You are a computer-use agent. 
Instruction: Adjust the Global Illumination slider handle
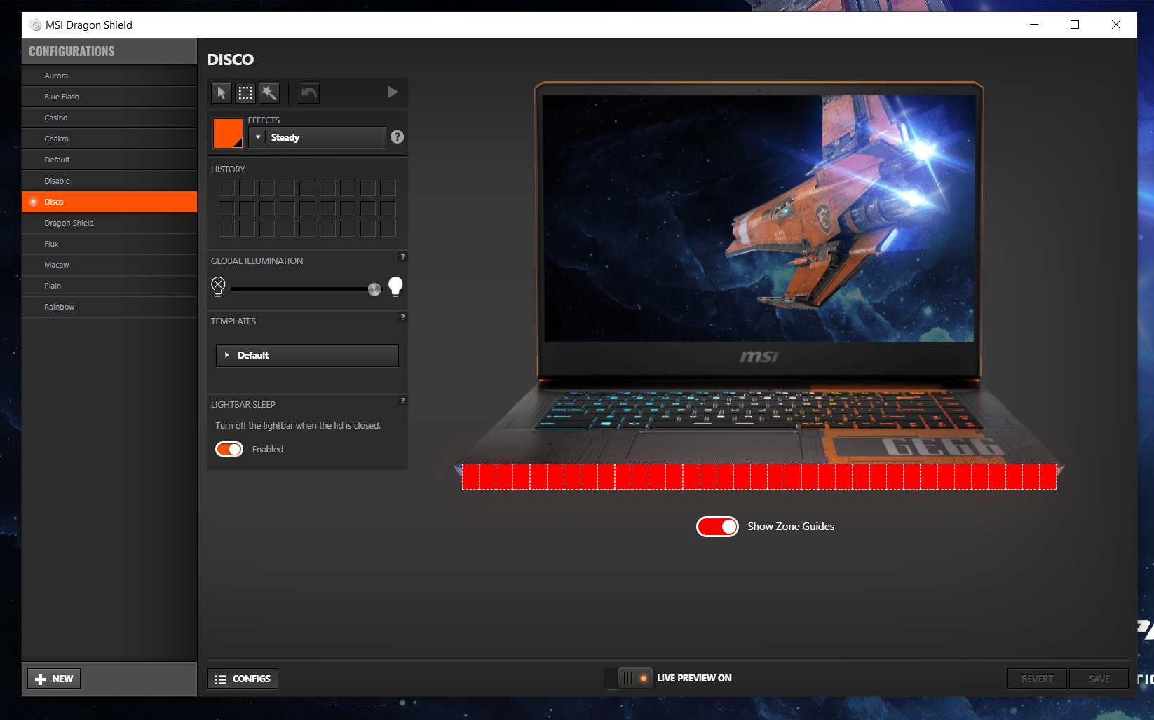coord(374,289)
